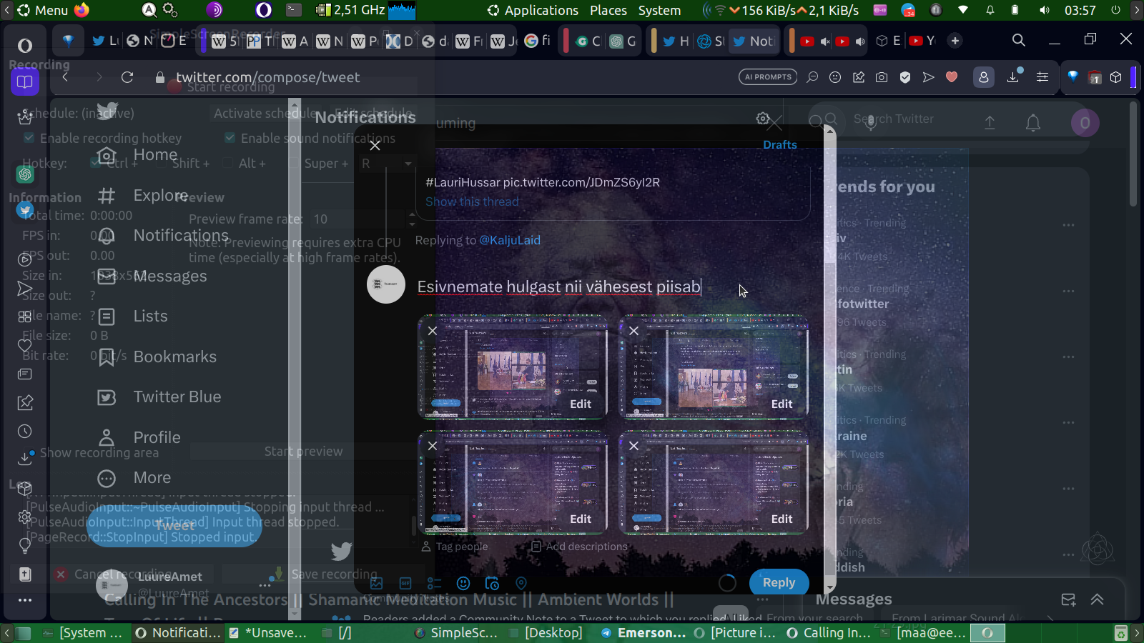
Task: Remove the first attached image
Action: pyautogui.click(x=433, y=331)
